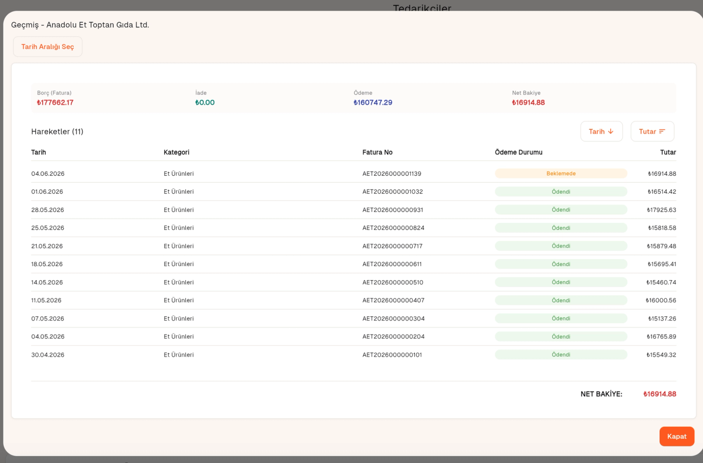Click the down arrow icon in Tarih sort
The height and width of the screenshot is (463, 703).
(611, 132)
